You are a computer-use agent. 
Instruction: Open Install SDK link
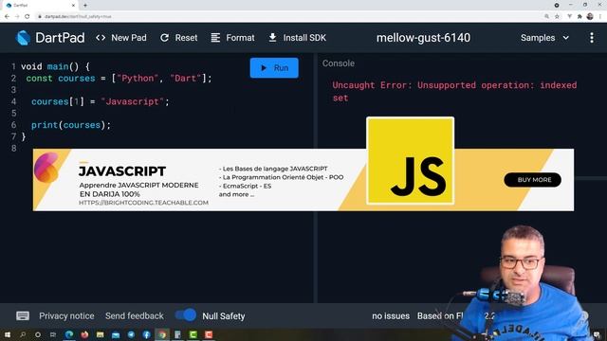coord(297,38)
